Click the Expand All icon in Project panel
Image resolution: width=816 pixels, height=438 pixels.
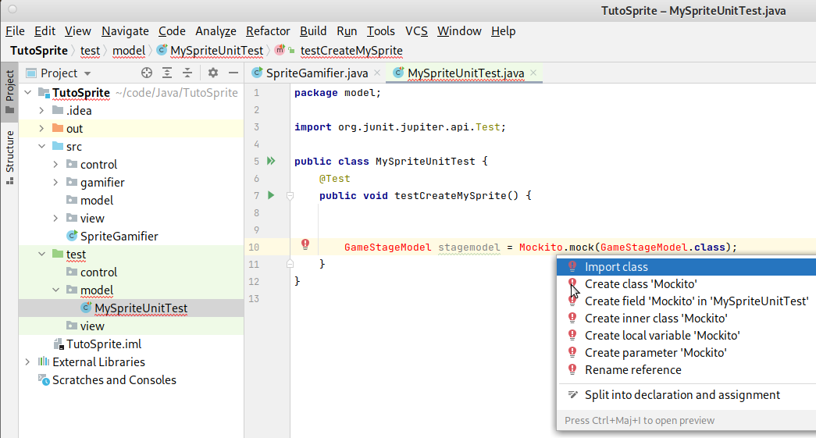click(x=167, y=73)
